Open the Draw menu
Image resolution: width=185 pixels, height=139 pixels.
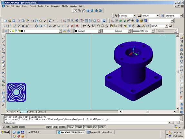[47, 6]
